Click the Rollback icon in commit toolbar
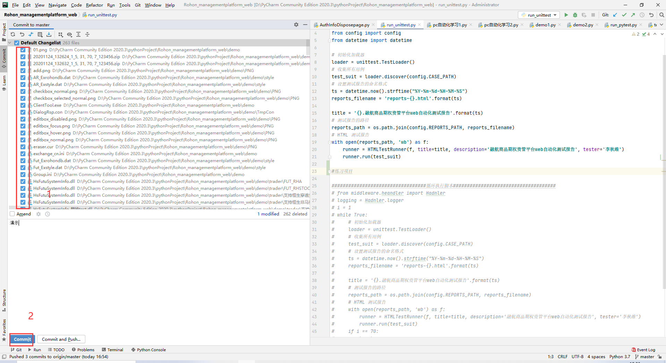 coord(22,34)
